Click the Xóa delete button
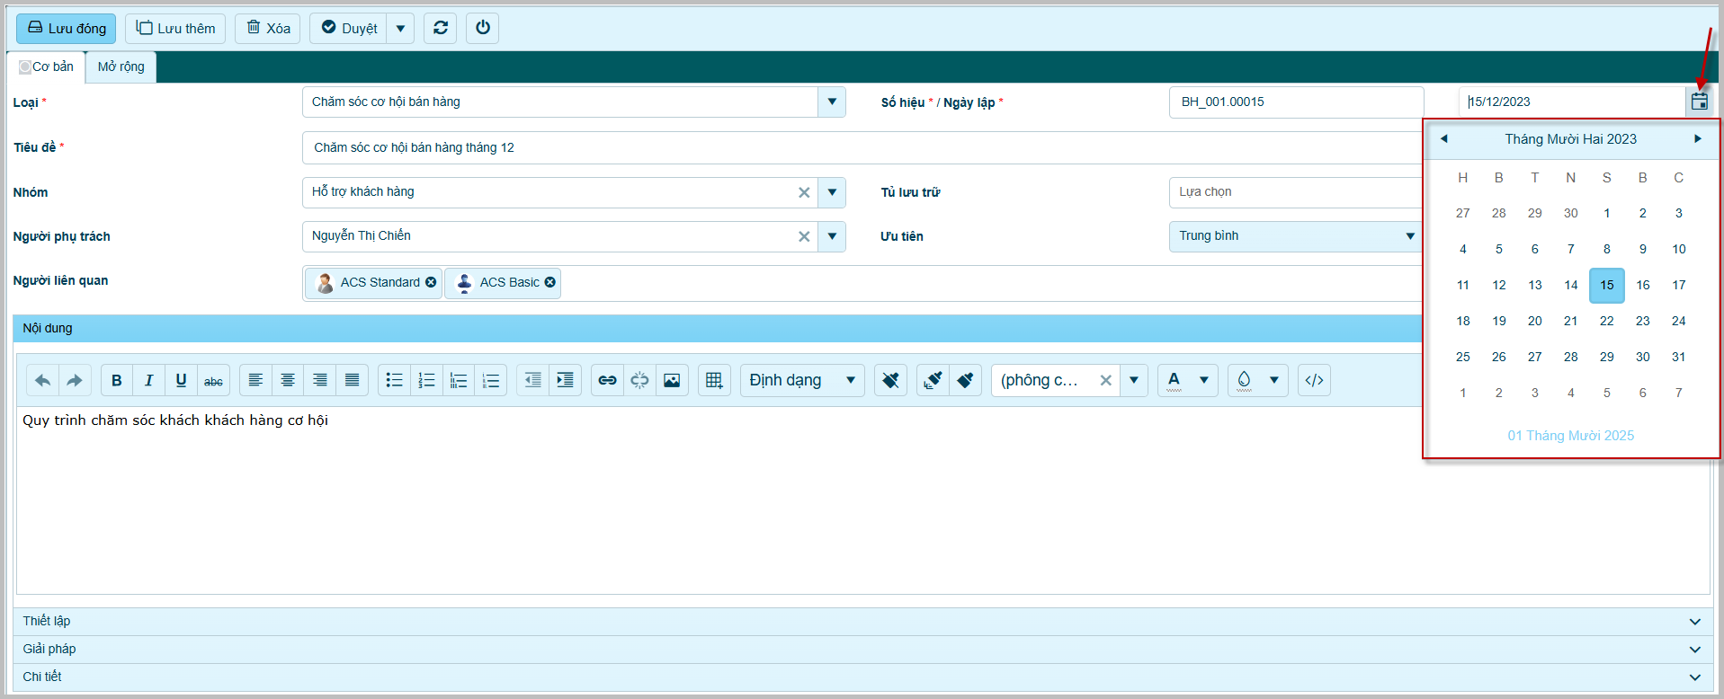Screen dimensions: 1724x699 point(268,28)
